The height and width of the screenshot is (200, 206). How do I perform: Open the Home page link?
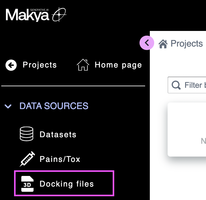pos(118,65)
